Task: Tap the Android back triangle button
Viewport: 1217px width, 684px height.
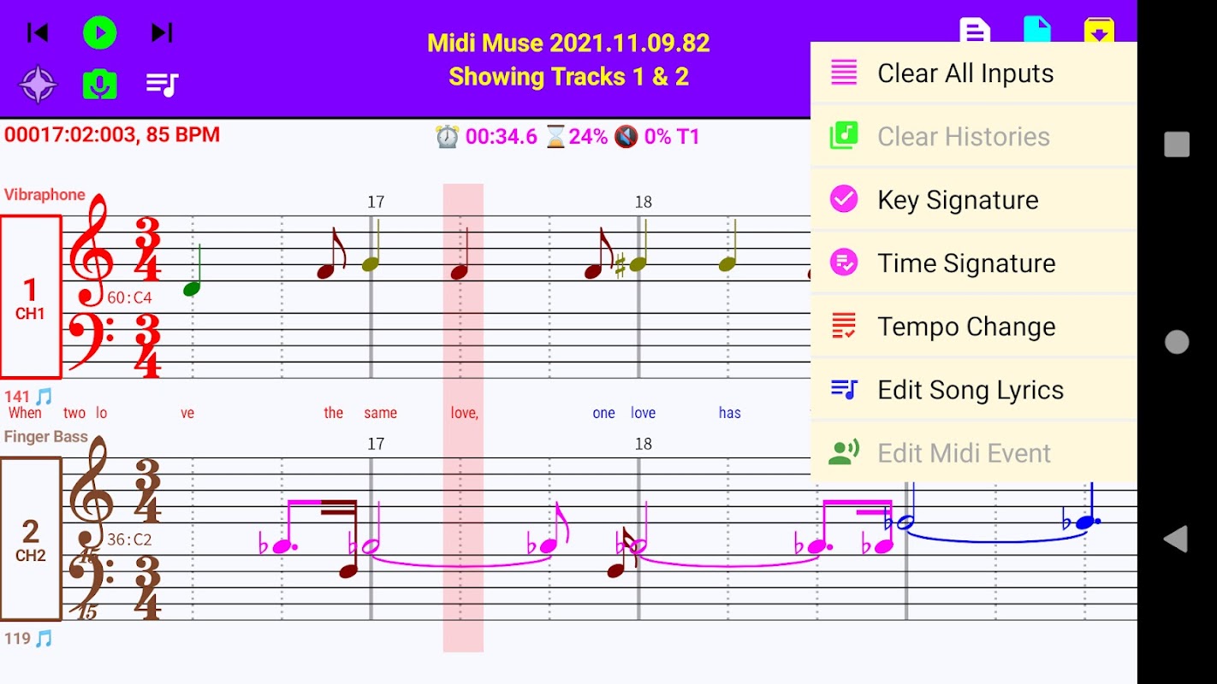Action: 1176,539
